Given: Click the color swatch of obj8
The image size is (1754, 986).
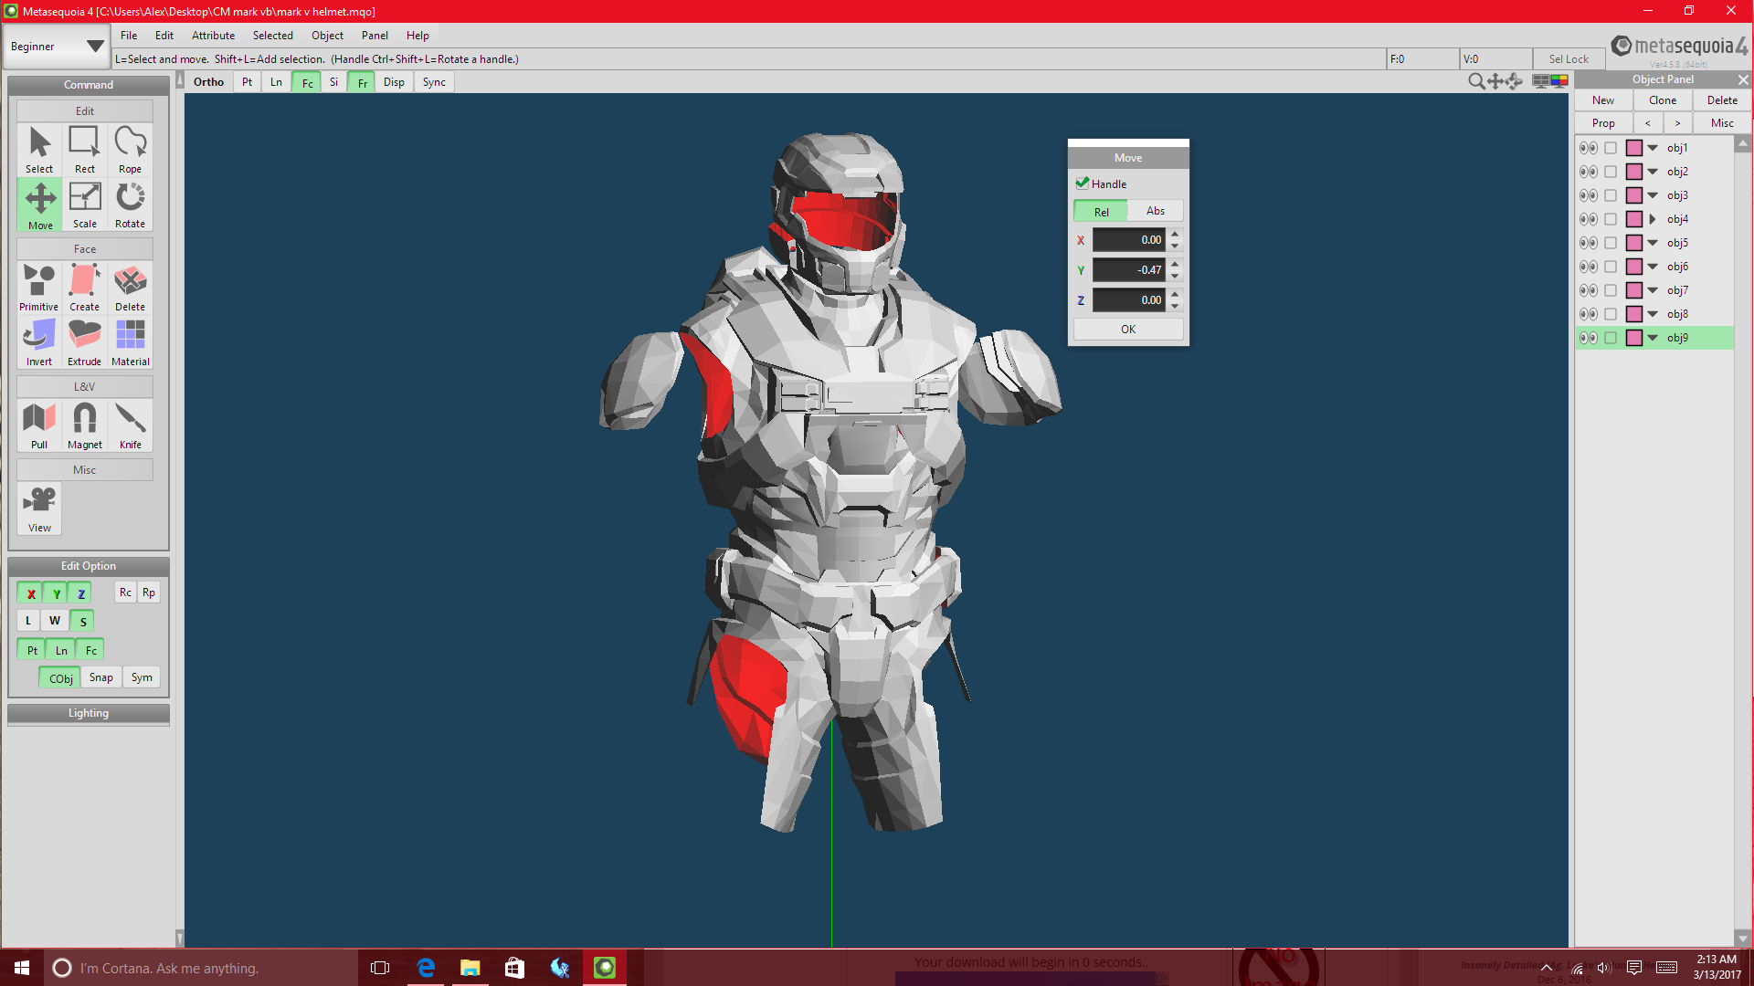Looking at the screenshot, I should (x=1634, y=314).
